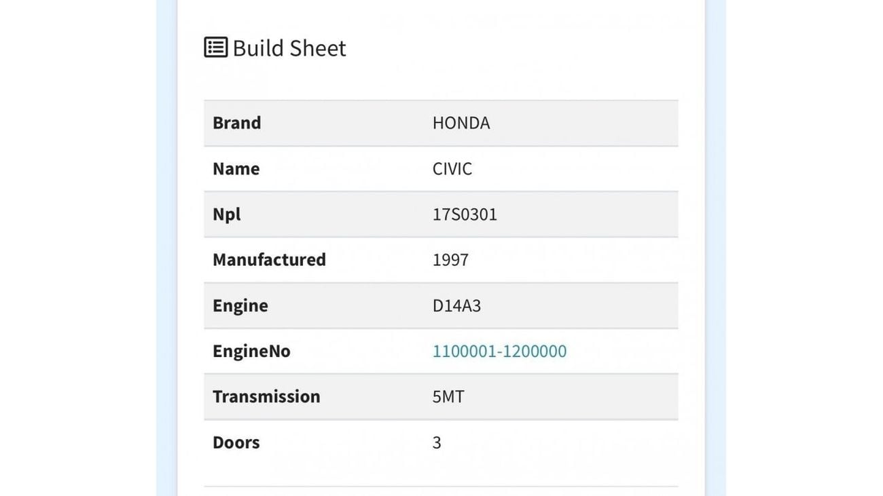Select the EngineNo row label
Image resolution: width=883 pixels, height=496 pixels.
pyautogui.click(x=251, y=351)
